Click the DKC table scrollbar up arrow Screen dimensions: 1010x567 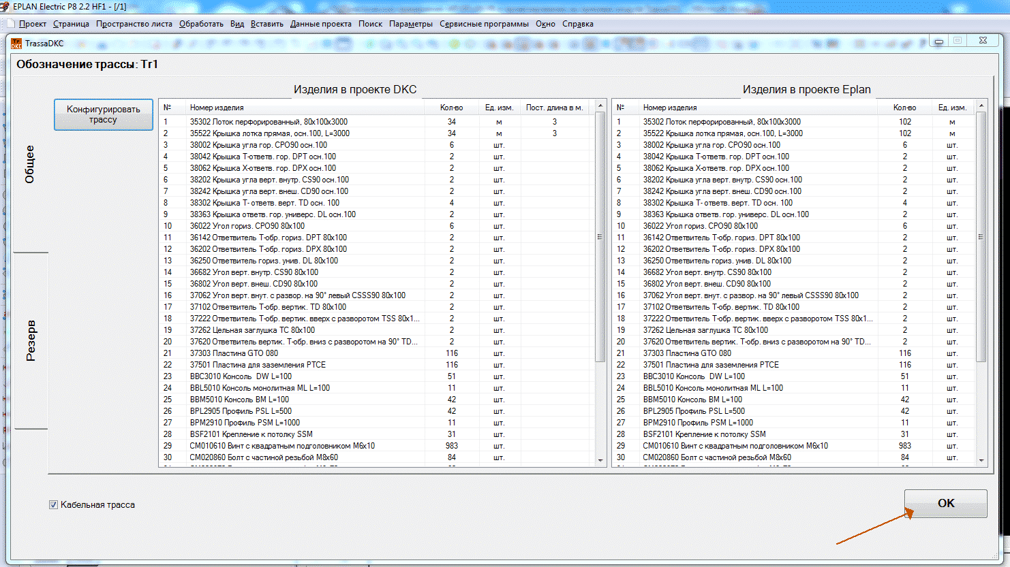600,106
